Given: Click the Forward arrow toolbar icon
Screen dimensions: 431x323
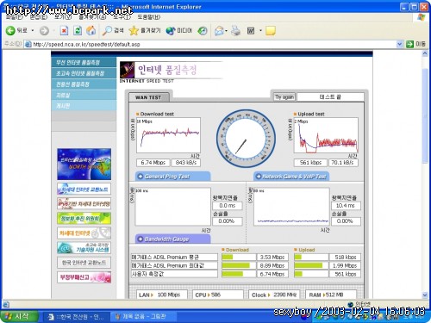Looking at the screenshot, I should point(44,31).
